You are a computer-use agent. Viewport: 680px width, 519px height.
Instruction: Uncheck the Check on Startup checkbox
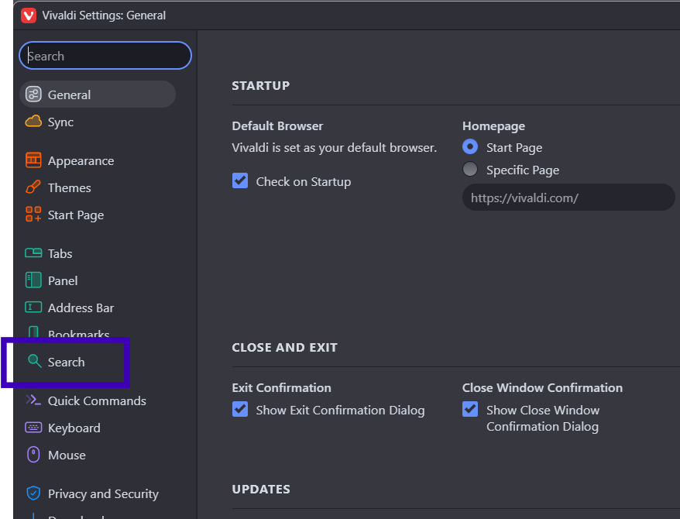tap(240, 181)
